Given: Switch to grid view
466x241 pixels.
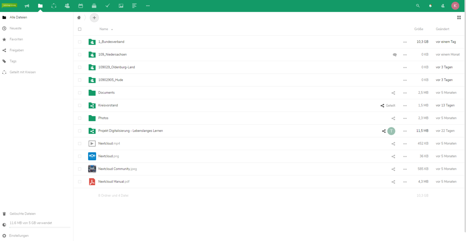Looking at the screenshot, I should [459, 18].
